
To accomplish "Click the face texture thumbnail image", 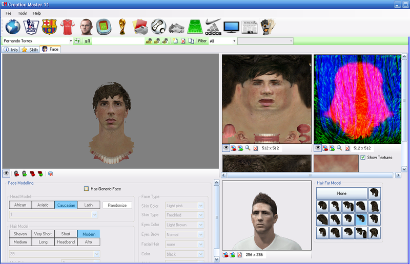I will click(266, 99).
